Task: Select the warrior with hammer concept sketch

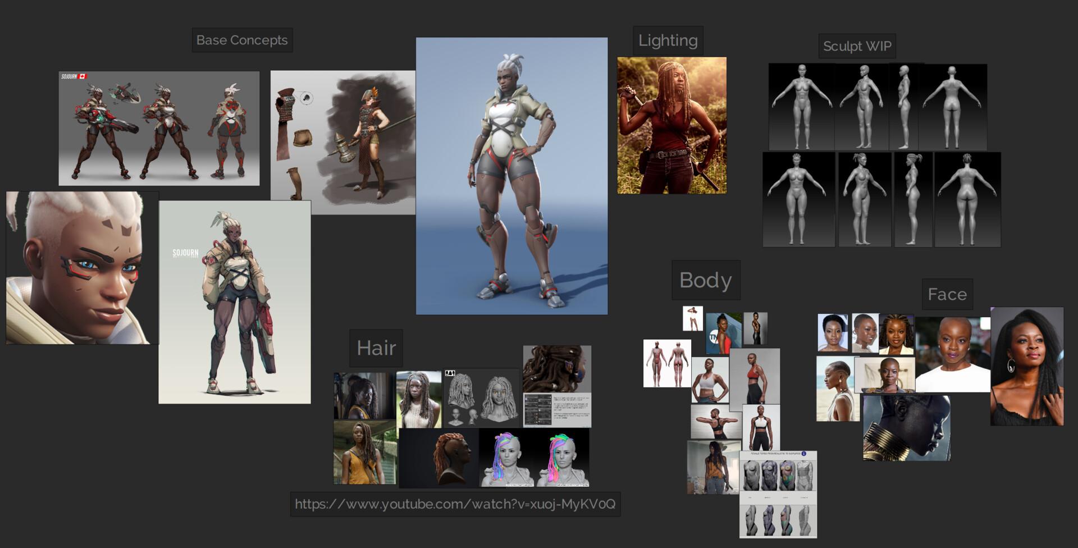Action: [343, 143]
